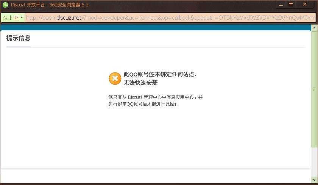Click the 您只有从 Discuz! 管理中心 description text
Image resolution: width=318 pixels, height=185 pixels.
click(156, 97)
